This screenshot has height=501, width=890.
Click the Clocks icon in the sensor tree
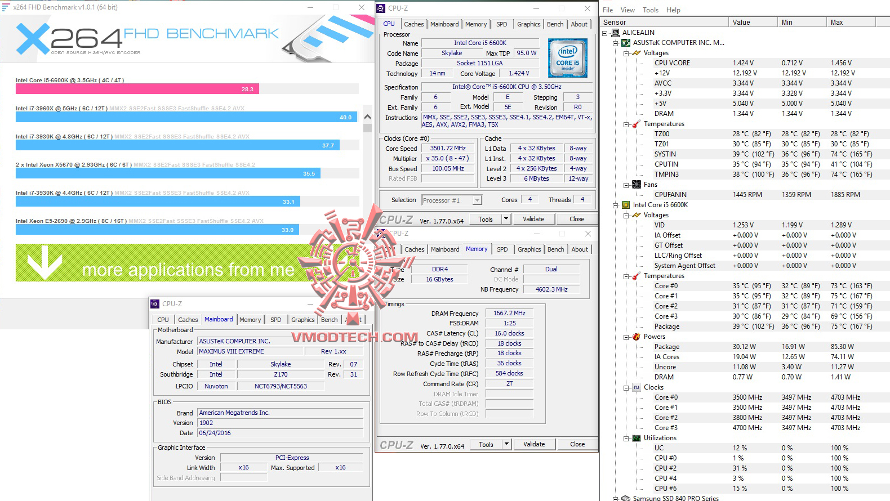[637, 387]
